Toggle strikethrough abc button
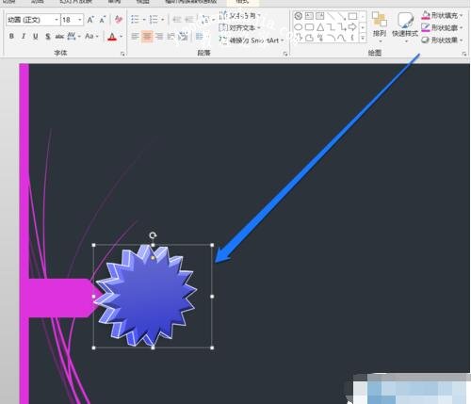The image size is (471, 404). (x=59, y=37)
